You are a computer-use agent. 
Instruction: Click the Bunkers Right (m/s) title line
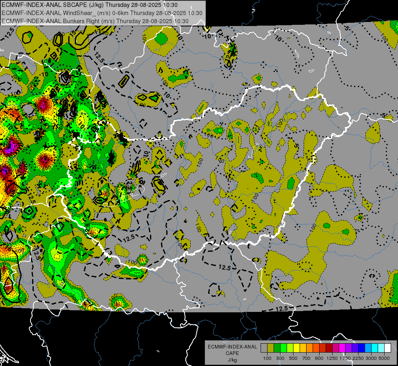[x=95, y=21]
